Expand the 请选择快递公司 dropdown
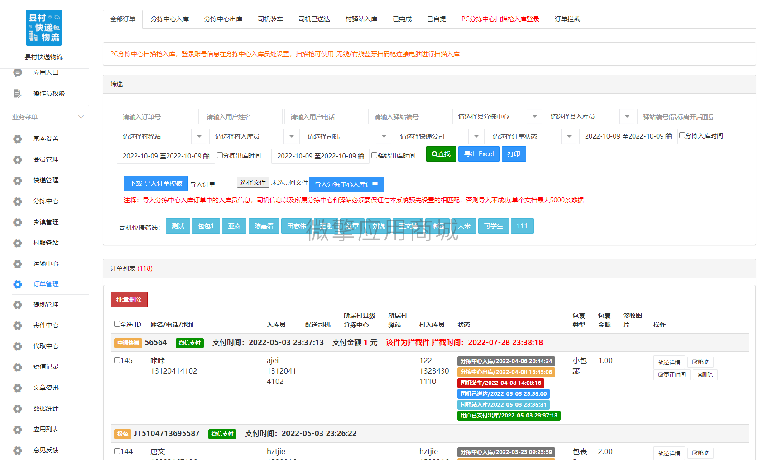Image resolution: width=764 pixels, height=460 pixels. click(x=439, y=136)
